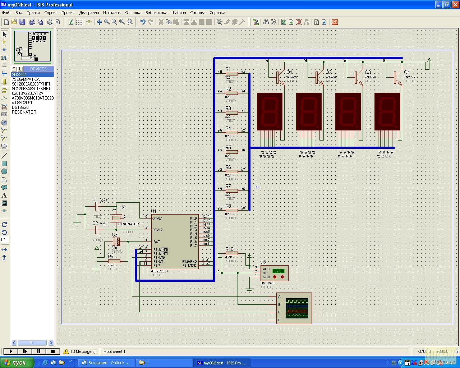Select the Buses Mode tool
This screenshot has width=460, height=368.
(x=4, y=74)
